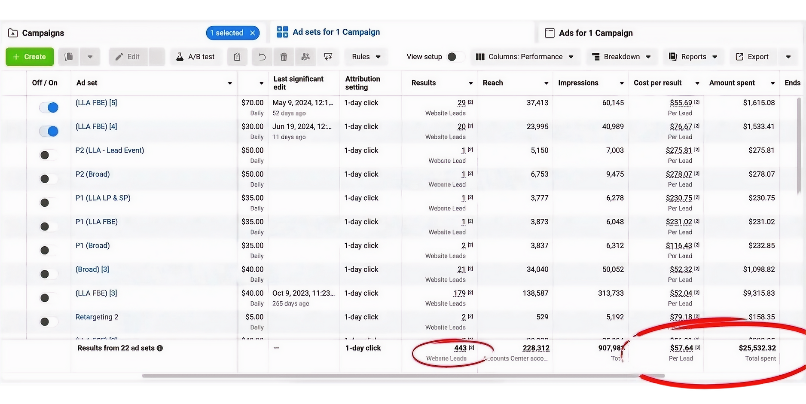Open the (LLA FBE) [5] ad set link
Image resolution: width=806 pixels, height=404 pixels.
point(96,103)
